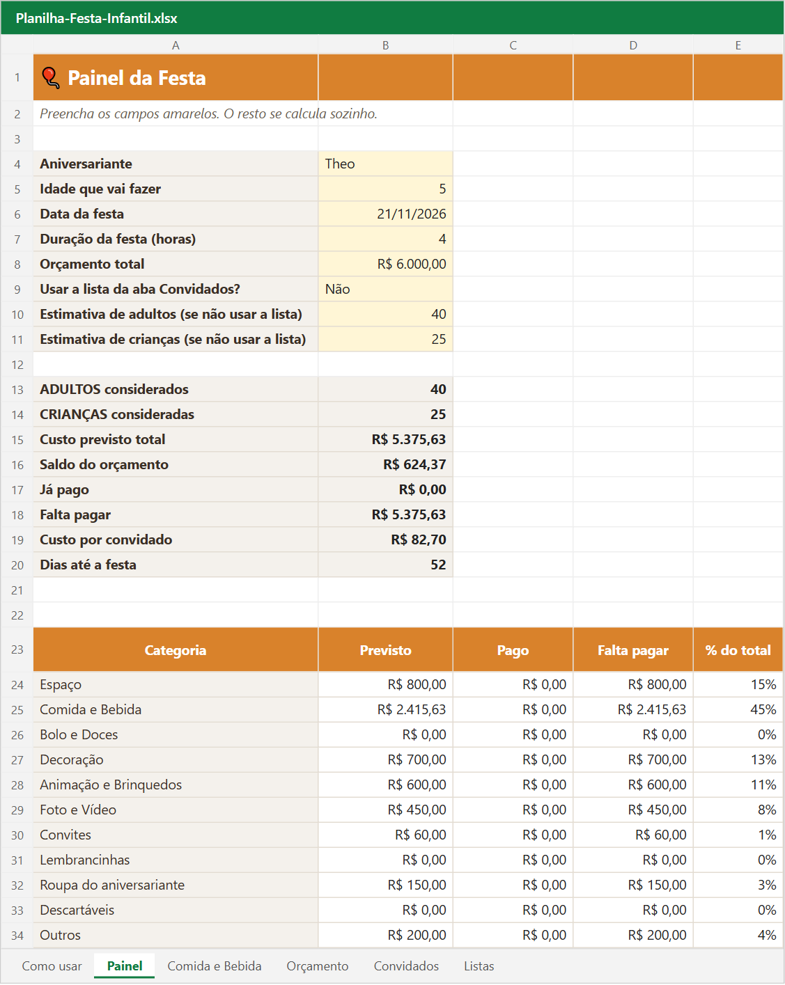Select the Comida e Bebida percentage 45%

tap(738, 709)
